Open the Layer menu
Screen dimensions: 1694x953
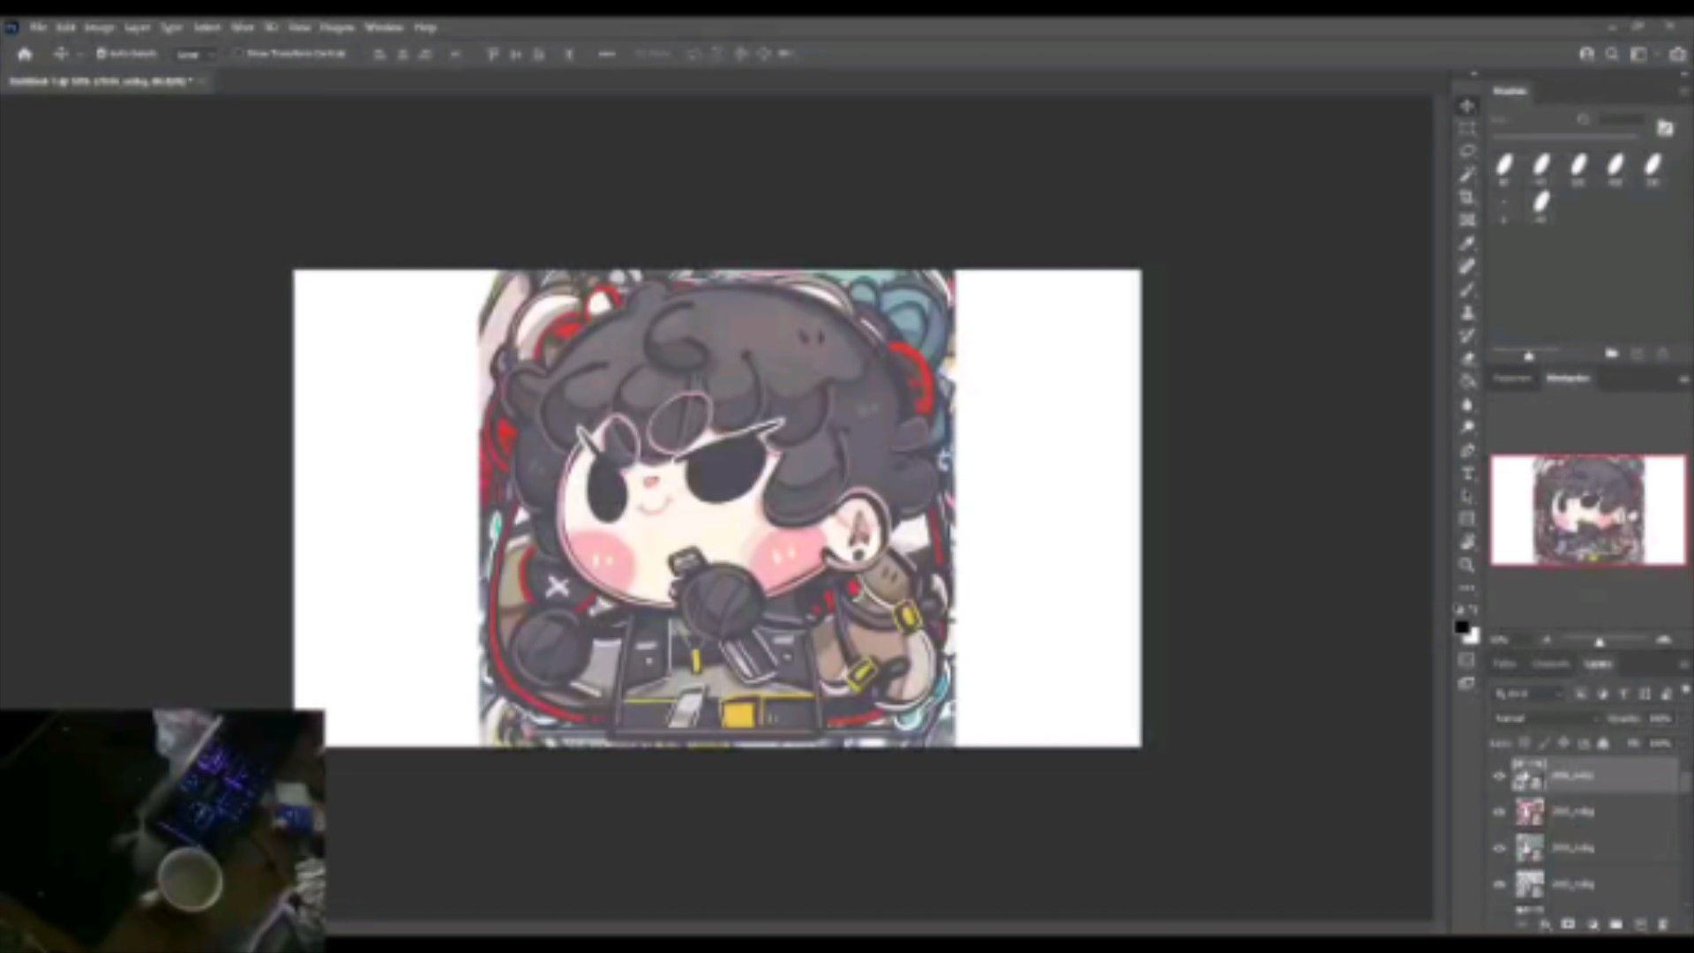137,27
